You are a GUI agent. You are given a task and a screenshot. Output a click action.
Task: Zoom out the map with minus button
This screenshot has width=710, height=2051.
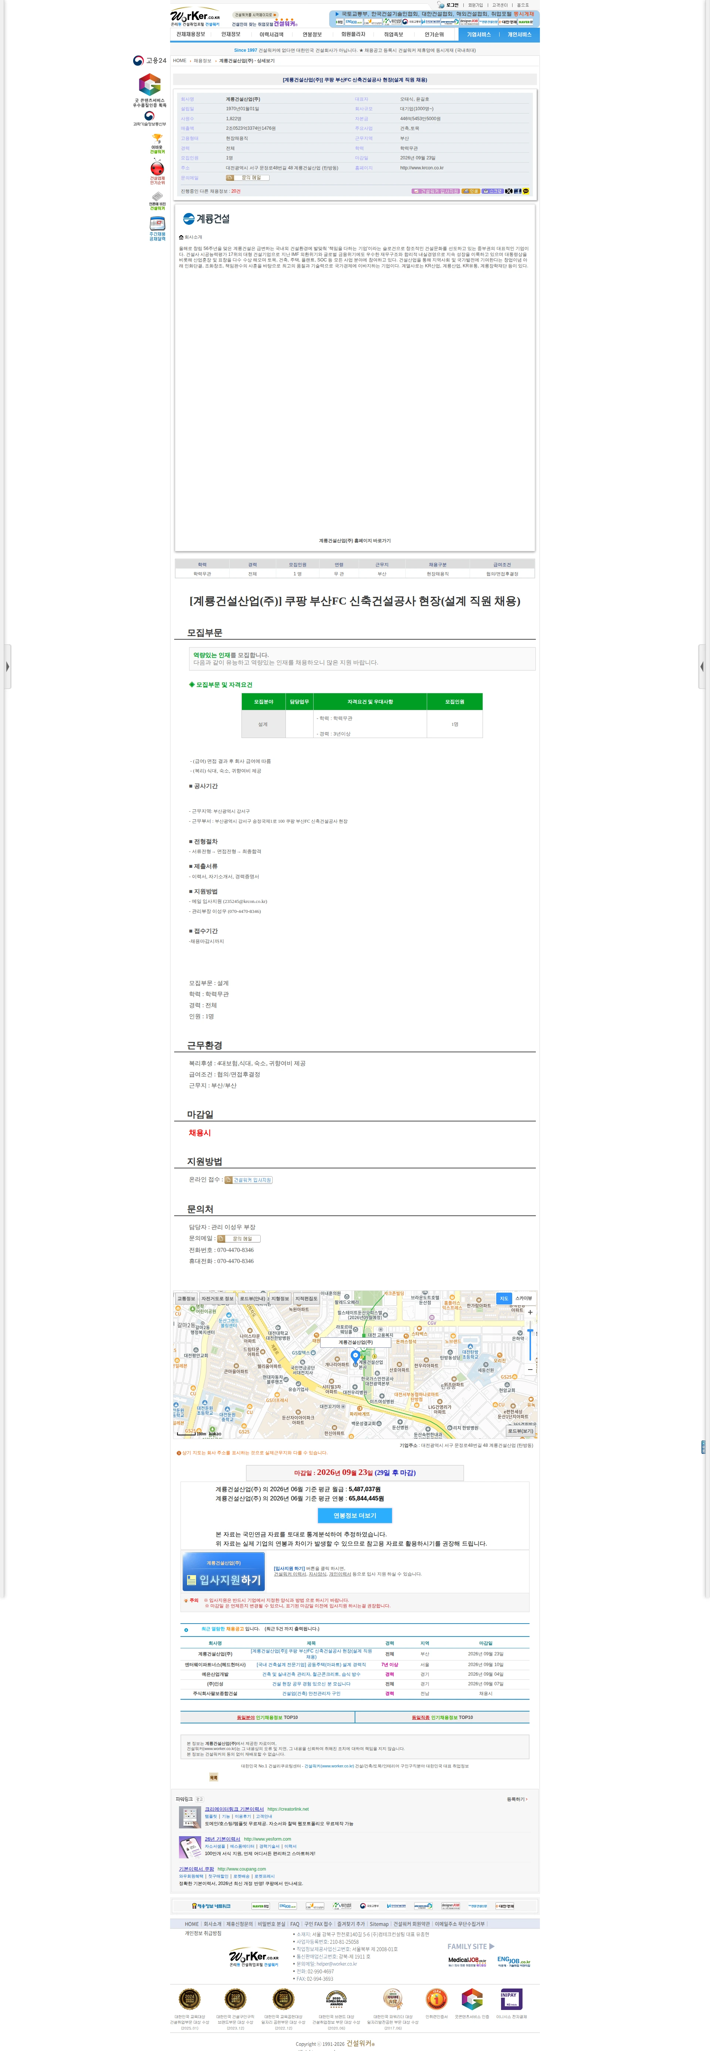point(530,1370)
